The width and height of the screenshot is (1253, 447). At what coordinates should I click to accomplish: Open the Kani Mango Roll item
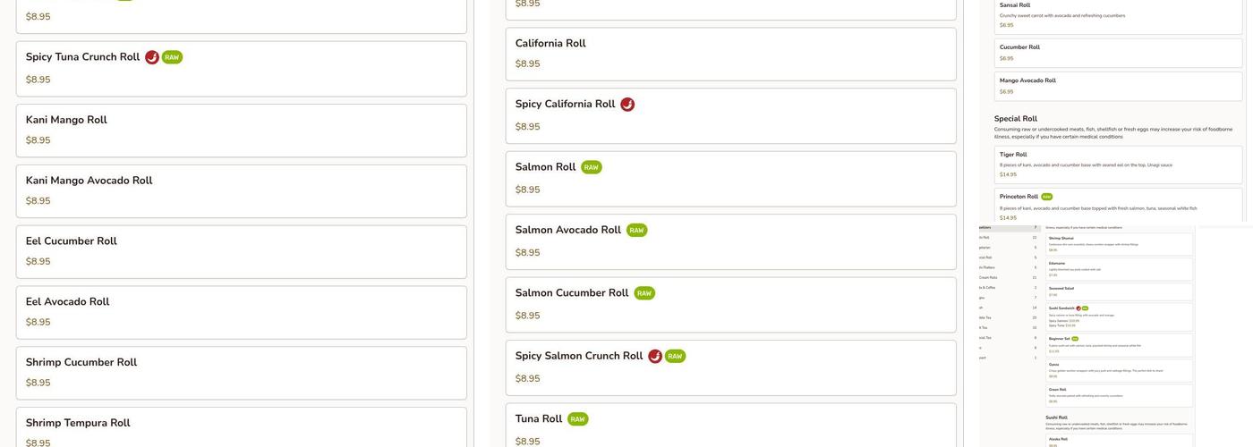pyautogui.click(x=241, y=131)
